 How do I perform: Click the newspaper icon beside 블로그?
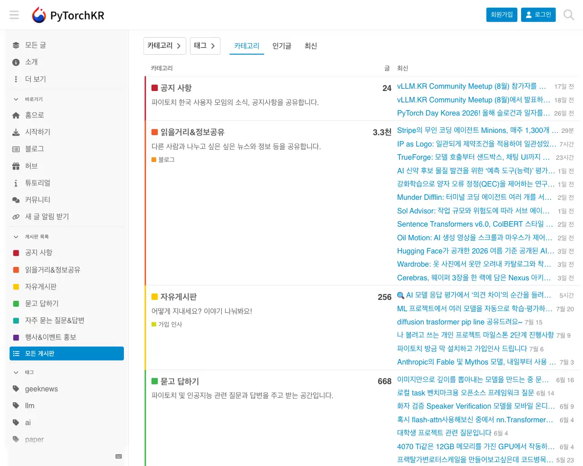click(x=16, y=149)
